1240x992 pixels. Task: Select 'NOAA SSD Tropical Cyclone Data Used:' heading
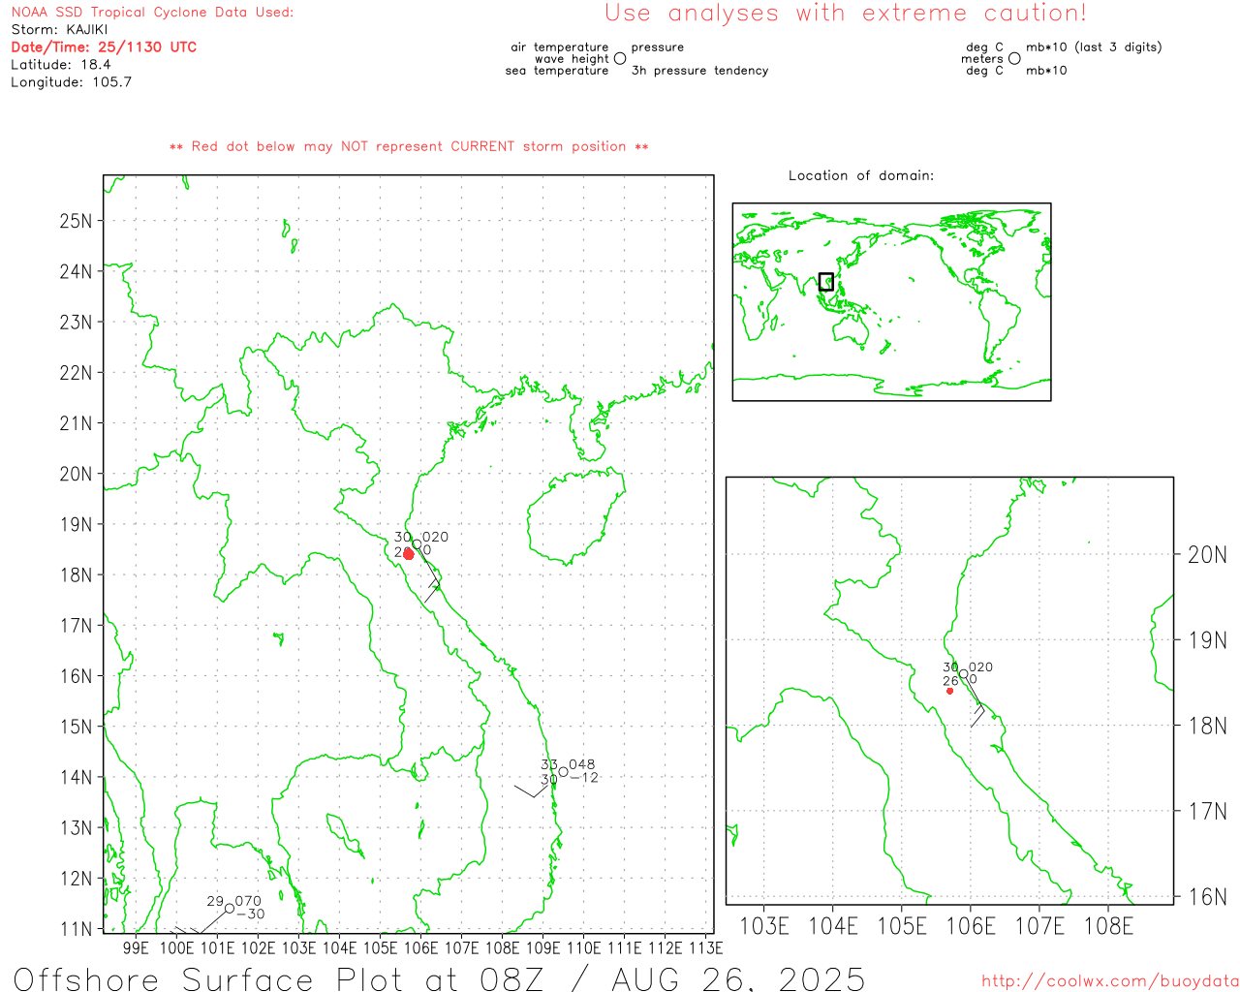(152, 13)
